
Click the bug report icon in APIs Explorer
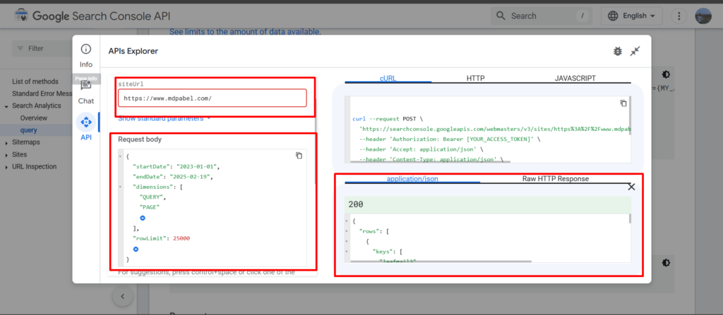(x=617, y=51)
